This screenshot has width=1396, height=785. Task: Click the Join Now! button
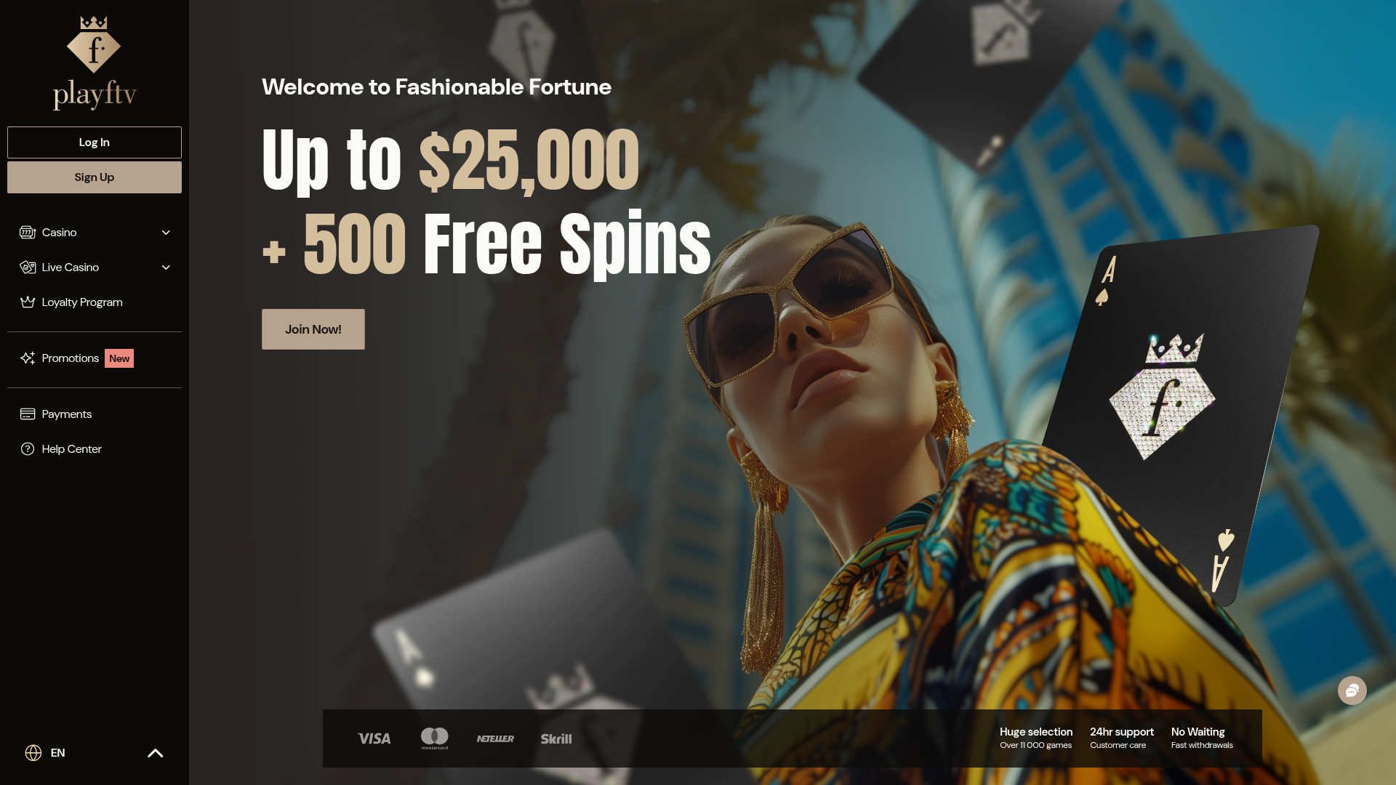(313, 329)
